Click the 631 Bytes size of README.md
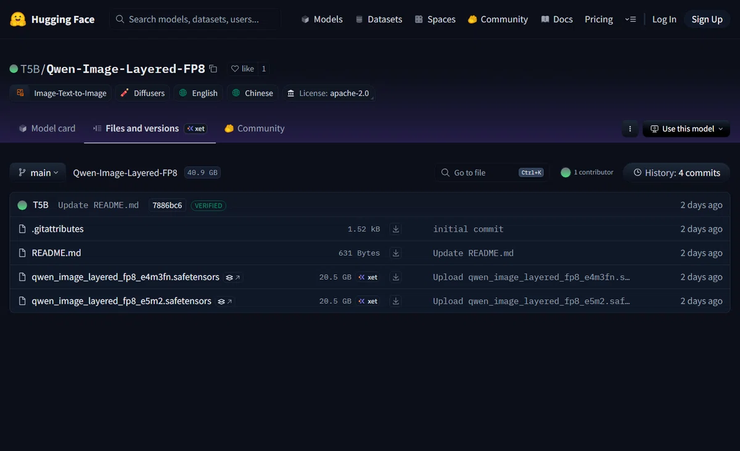740x451 pixels. click(360, 253)
